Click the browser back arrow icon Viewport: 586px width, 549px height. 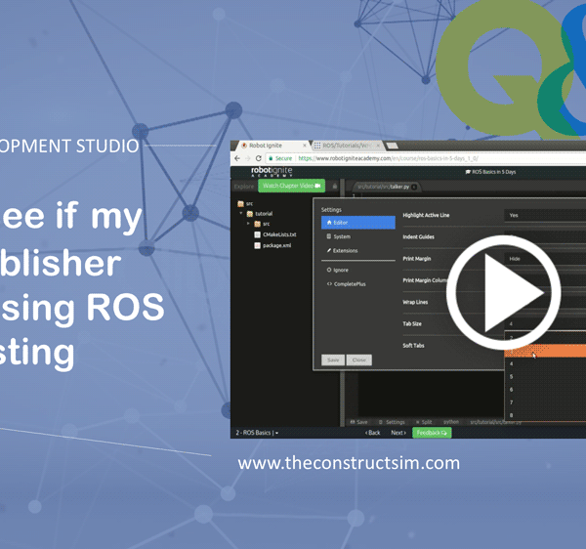237,157
